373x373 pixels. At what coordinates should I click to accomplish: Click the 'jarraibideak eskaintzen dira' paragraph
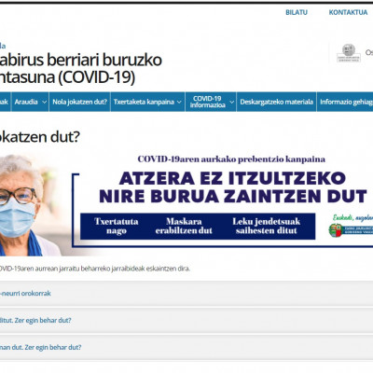[95, 269]
